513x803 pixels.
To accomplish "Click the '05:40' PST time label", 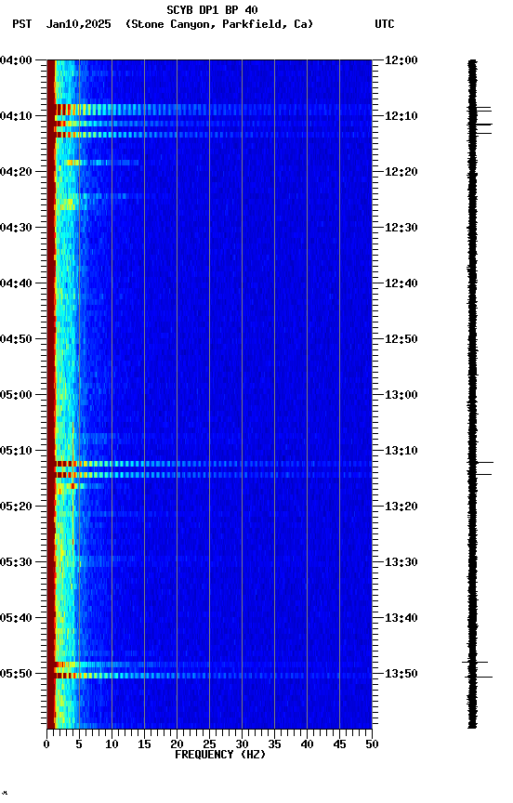I will 16,618.
